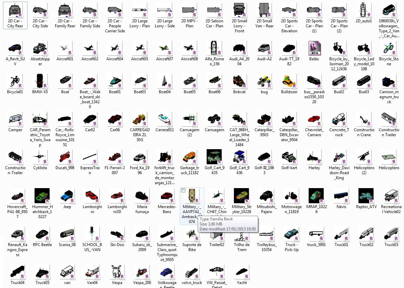Select the Military_Stryker_10228 thumbnail
The width and height of the screenshot is (404, 288).
point(242,196)
